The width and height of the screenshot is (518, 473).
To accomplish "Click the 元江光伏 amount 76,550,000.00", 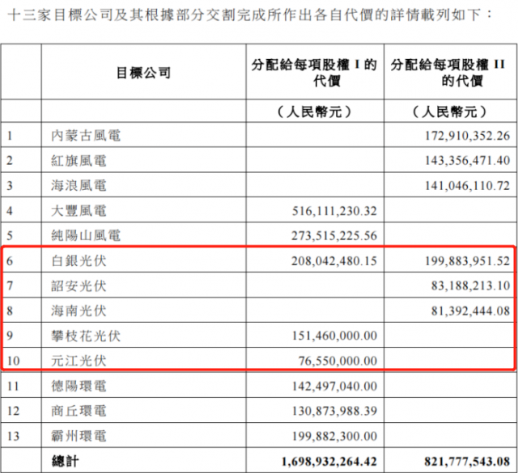I will 336,360.
